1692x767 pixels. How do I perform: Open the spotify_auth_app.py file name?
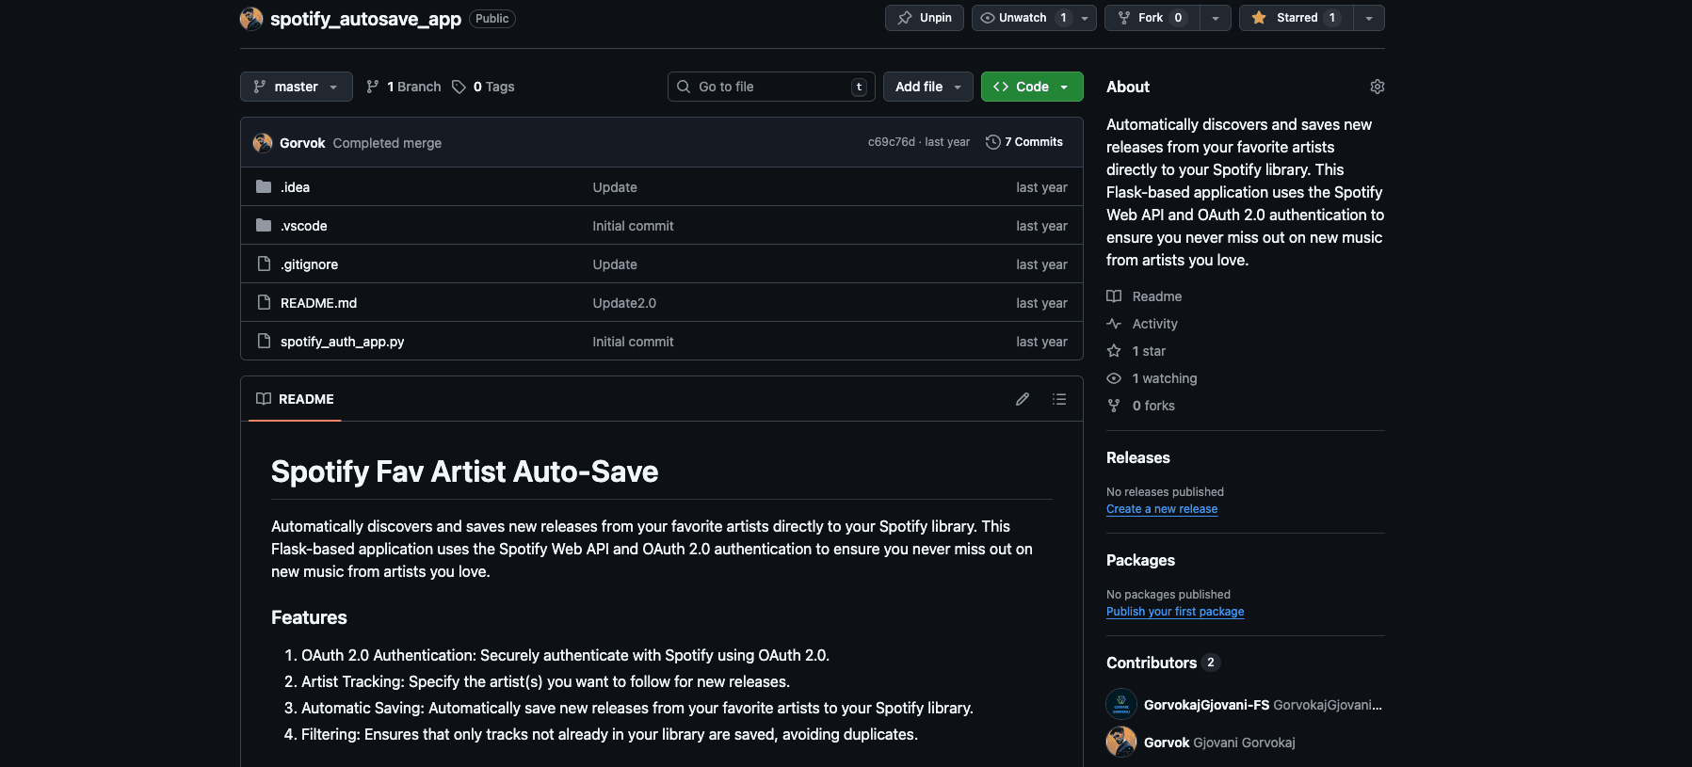tap(342, 342)
